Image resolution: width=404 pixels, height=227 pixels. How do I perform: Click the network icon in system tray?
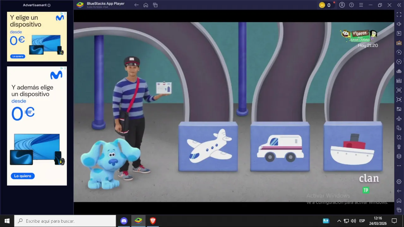point(346,221)
